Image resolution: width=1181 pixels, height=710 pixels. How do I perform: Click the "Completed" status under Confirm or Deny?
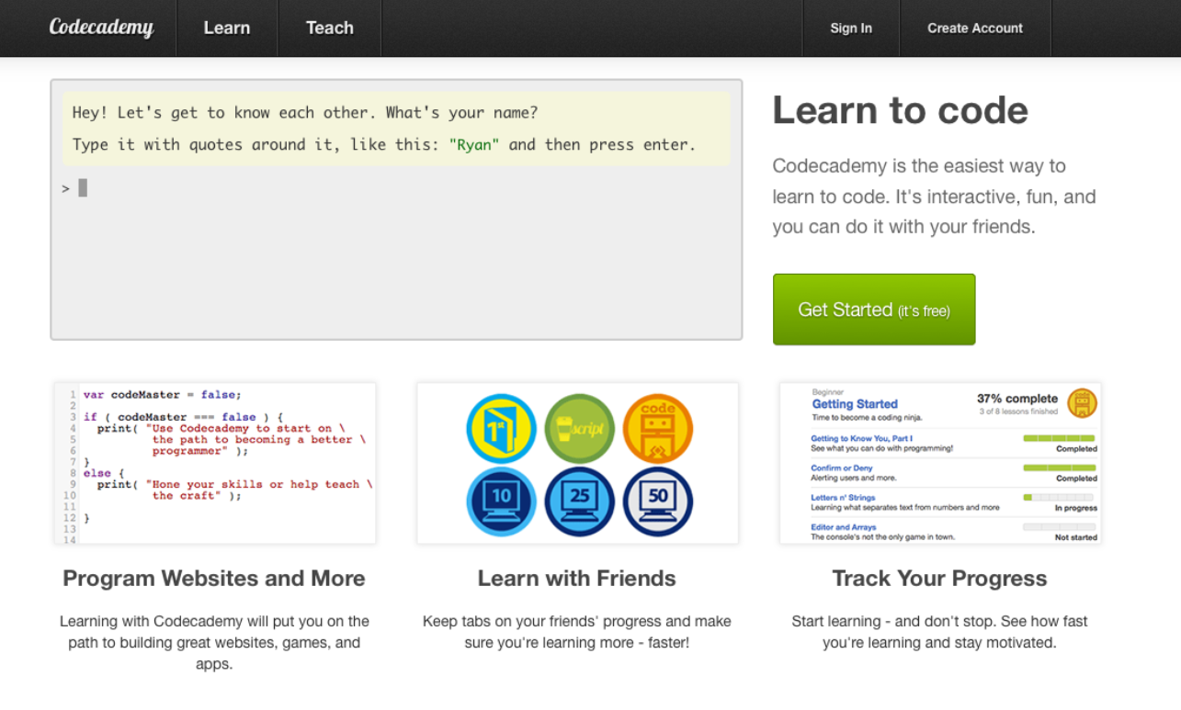coord(1076,479)
